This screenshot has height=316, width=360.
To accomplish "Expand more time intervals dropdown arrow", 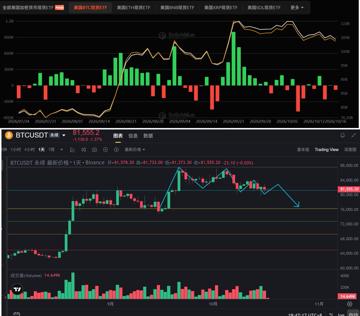I will (x=62, y=150).
